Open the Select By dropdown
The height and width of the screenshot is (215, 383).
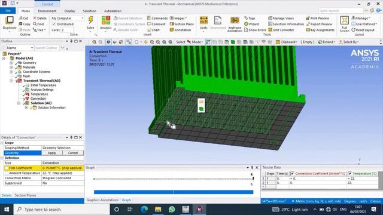(x=348, y=42)
